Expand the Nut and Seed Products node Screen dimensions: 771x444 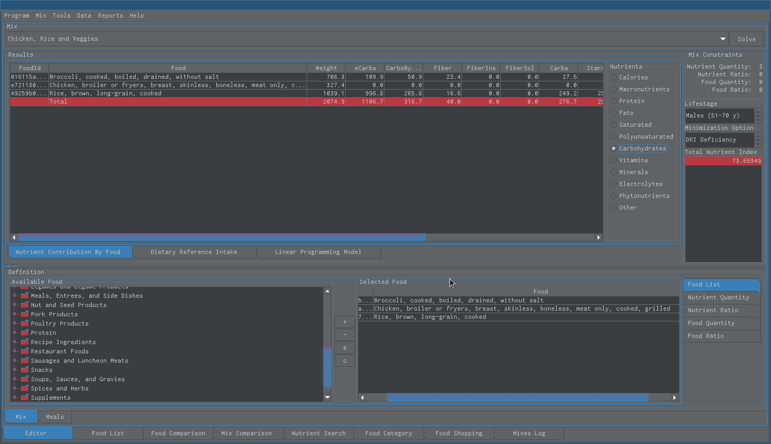coord(15,305)
